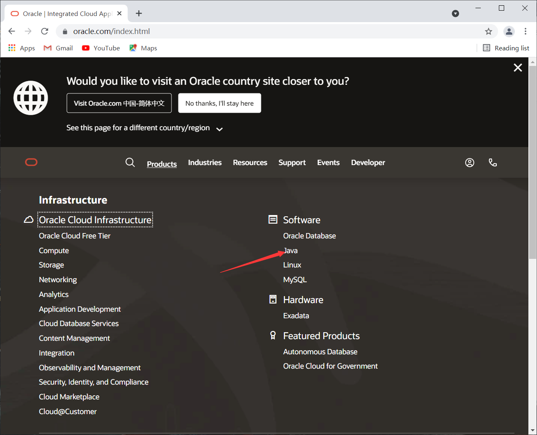Open Observability and Management link
The width and height of the screenshot is (537, 435).
pos(90,368)
